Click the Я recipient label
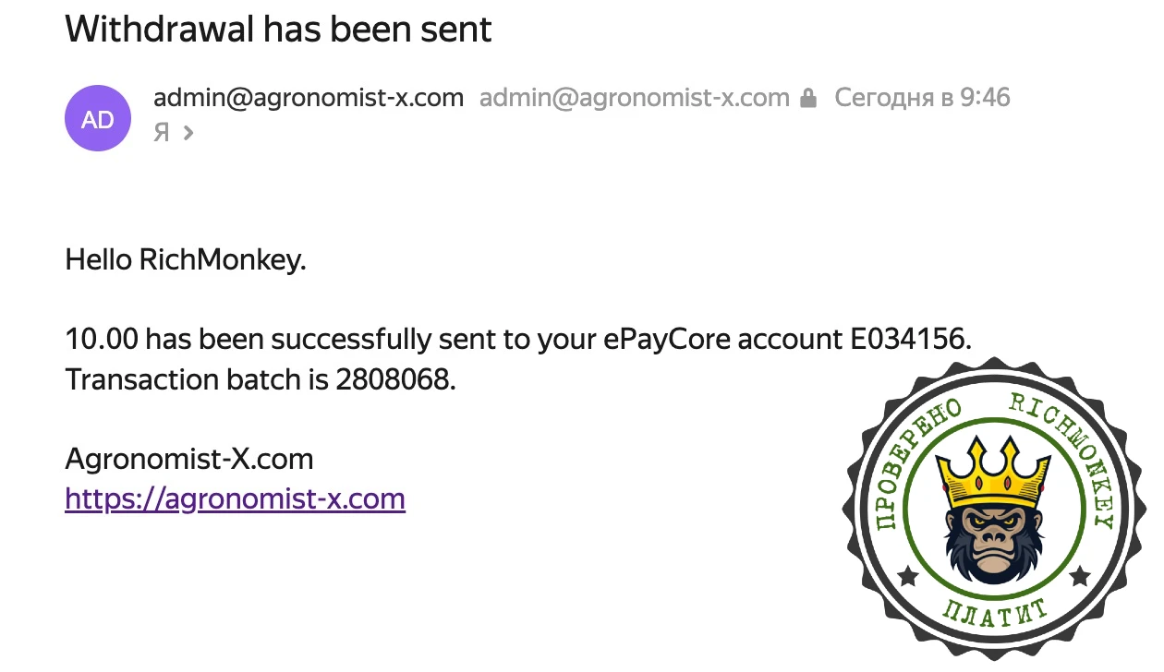The height and width of the screenshot is (672, 1164). [162, 133]
